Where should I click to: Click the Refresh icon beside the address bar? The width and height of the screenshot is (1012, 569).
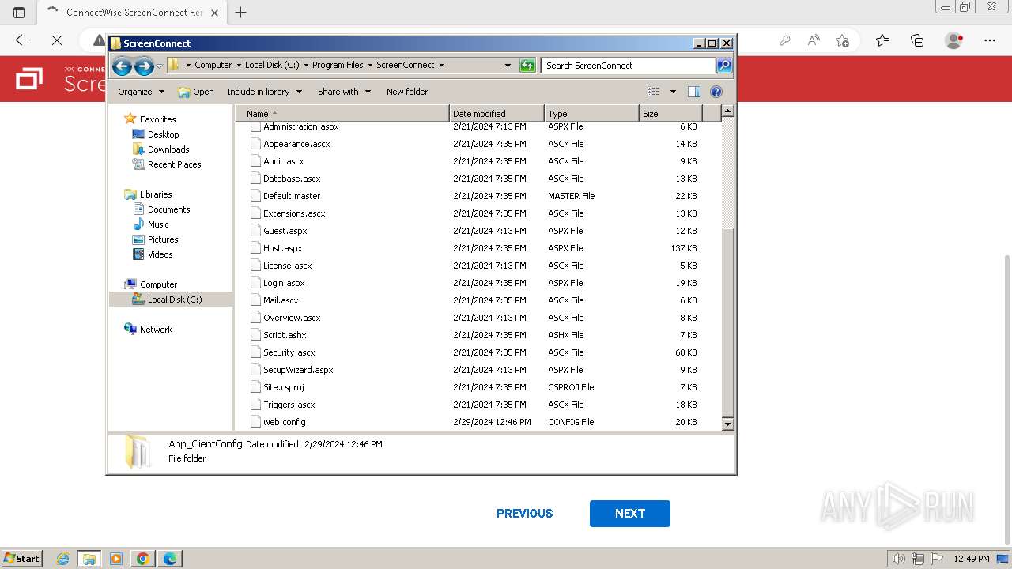(x=527, y=66)
